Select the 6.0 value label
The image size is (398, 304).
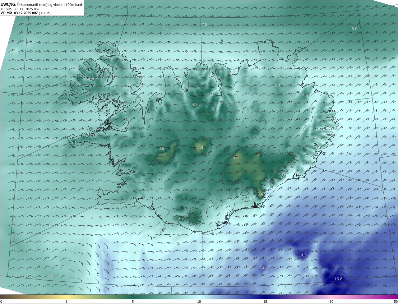pos(354,29)
